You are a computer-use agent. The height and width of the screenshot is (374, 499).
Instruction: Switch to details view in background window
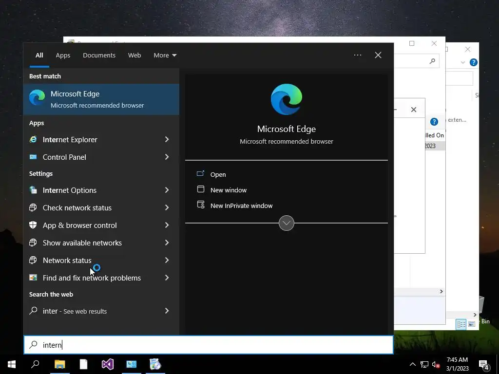461,324
